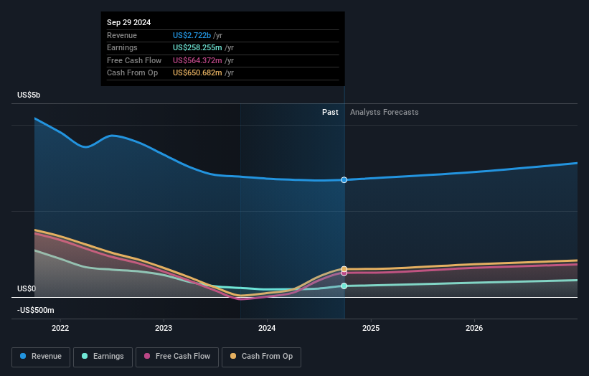Viewport: 589px width, 376px height.
Task: Toggle the Earnings legend button
Action: pos(103,357)
